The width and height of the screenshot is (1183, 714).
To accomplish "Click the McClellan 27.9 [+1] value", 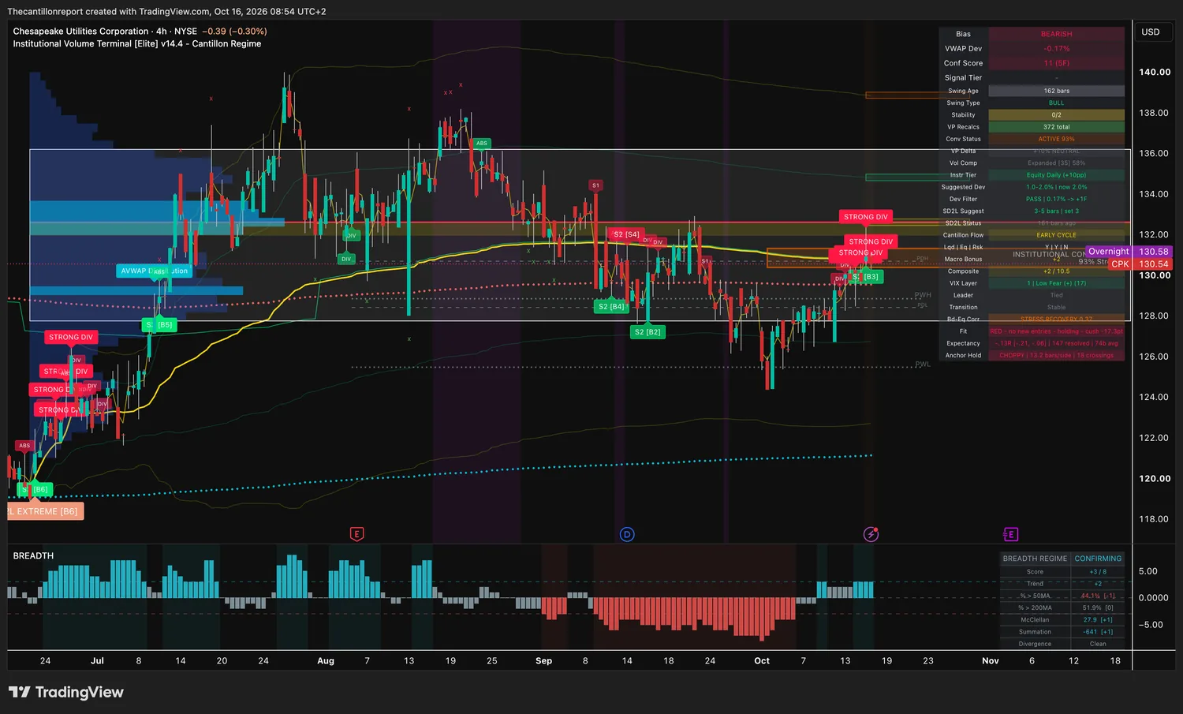I will (1098, 620).
